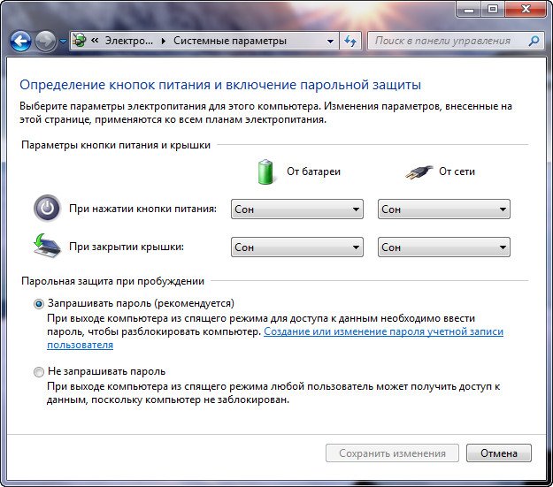This screenshot has width=553, height=487.
Task: Refresh the page with the refresh icon
Action: tap(350, 42)
